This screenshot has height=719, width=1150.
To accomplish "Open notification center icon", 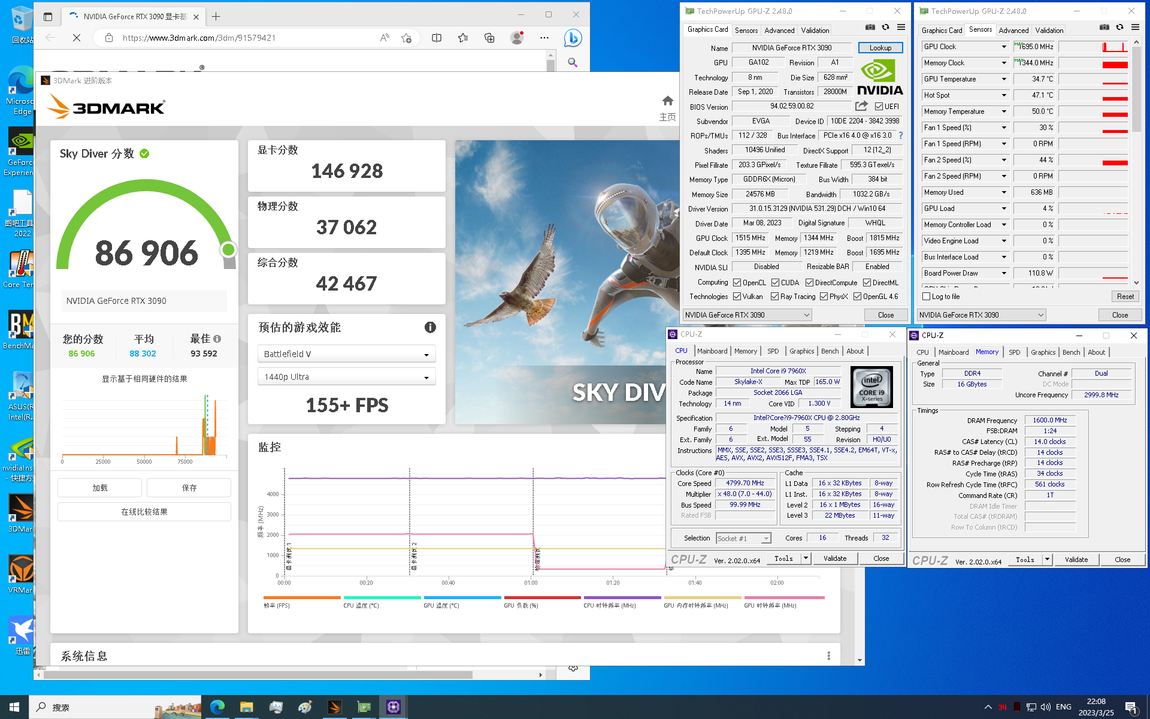I will coord(1131,708).
